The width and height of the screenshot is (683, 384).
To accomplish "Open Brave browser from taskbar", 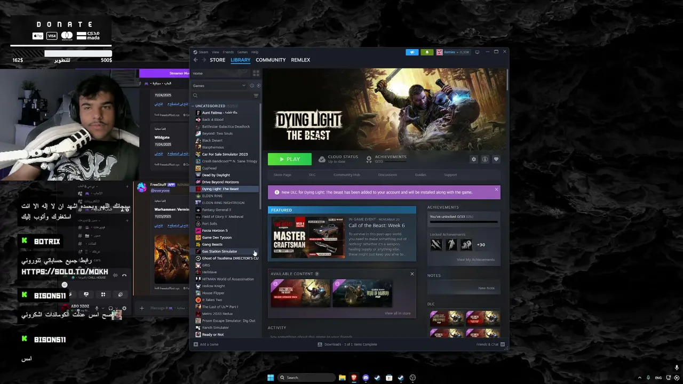I will 354,378.
